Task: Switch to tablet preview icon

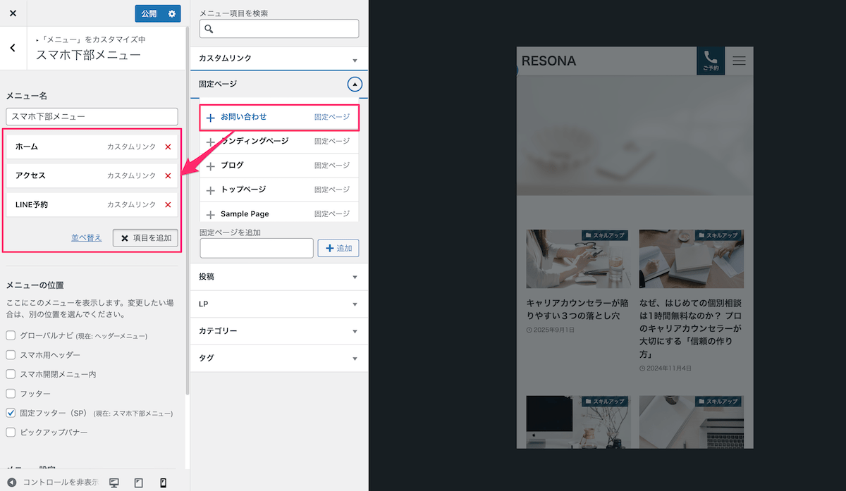Action: point(138,483)
